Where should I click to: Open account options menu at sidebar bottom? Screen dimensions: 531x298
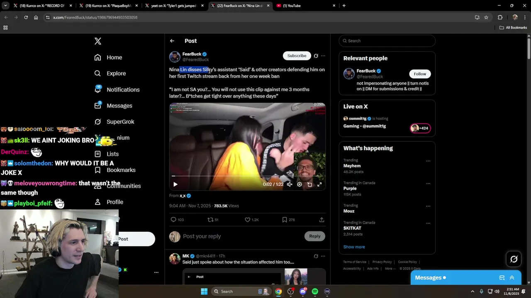tap(156, 272)
